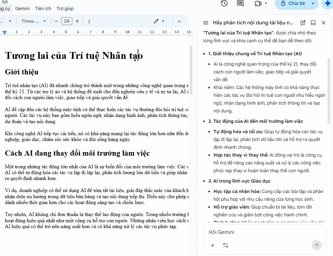Click '3. AI trong lĩnh vực Giáo dục'
Screen dimensions: 333x256
tap(239, 181)
